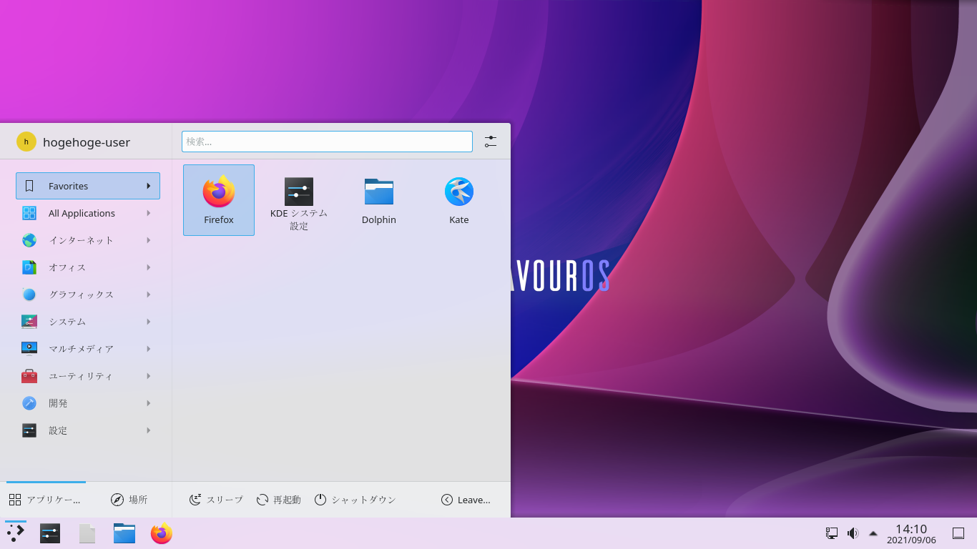The width and height of the screenshot is (977, 549).
Task: Expand the インターネット submenu arrow
Action: [149, 240]
